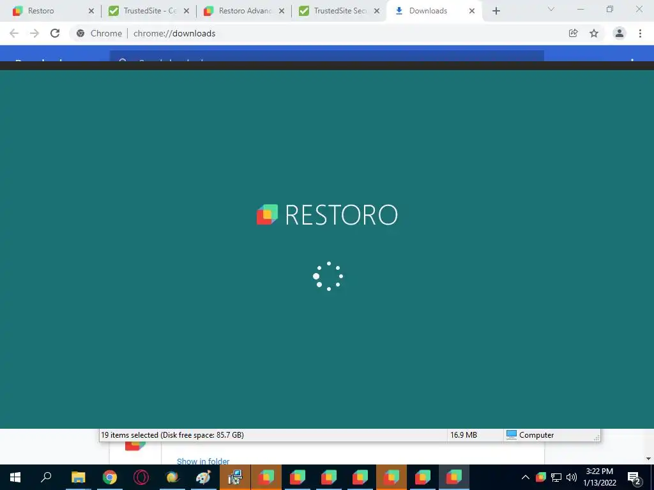Open Chrome's three-dot menu
The width and height of the screenshot is (654, 490).
click(640, 33)
